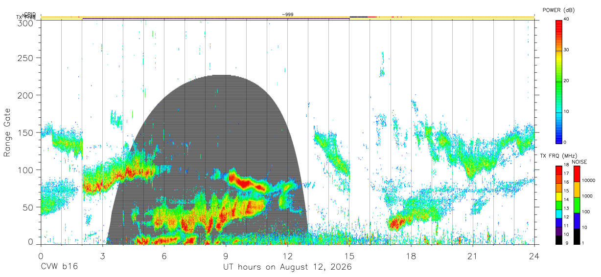Click the 16 label in TX FRQ legend

click(x=566, y=182)
